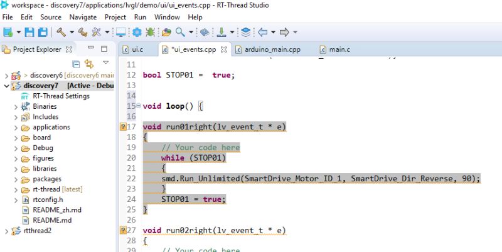The height and width of the screenshot is (252, 502).
Task: Open the Help menu
Action: (x=195, y=18)
